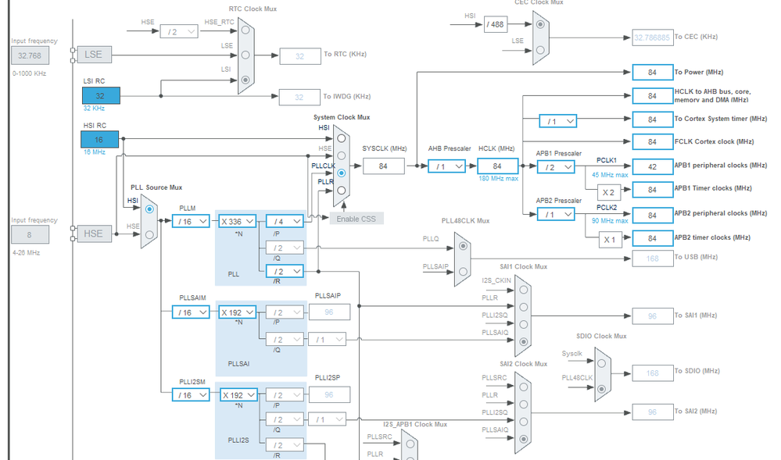This screenshot has width=781, height=460.
Task: Select PLLR radio in SAI1 Clock Mux
Action: (x=524, y=307)
